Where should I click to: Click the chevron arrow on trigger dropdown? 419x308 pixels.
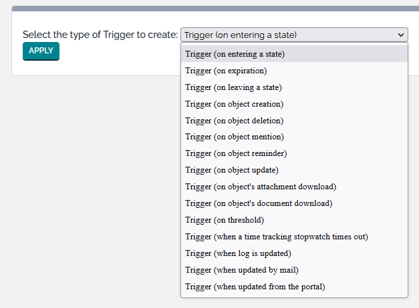click(x=401, y=35)
